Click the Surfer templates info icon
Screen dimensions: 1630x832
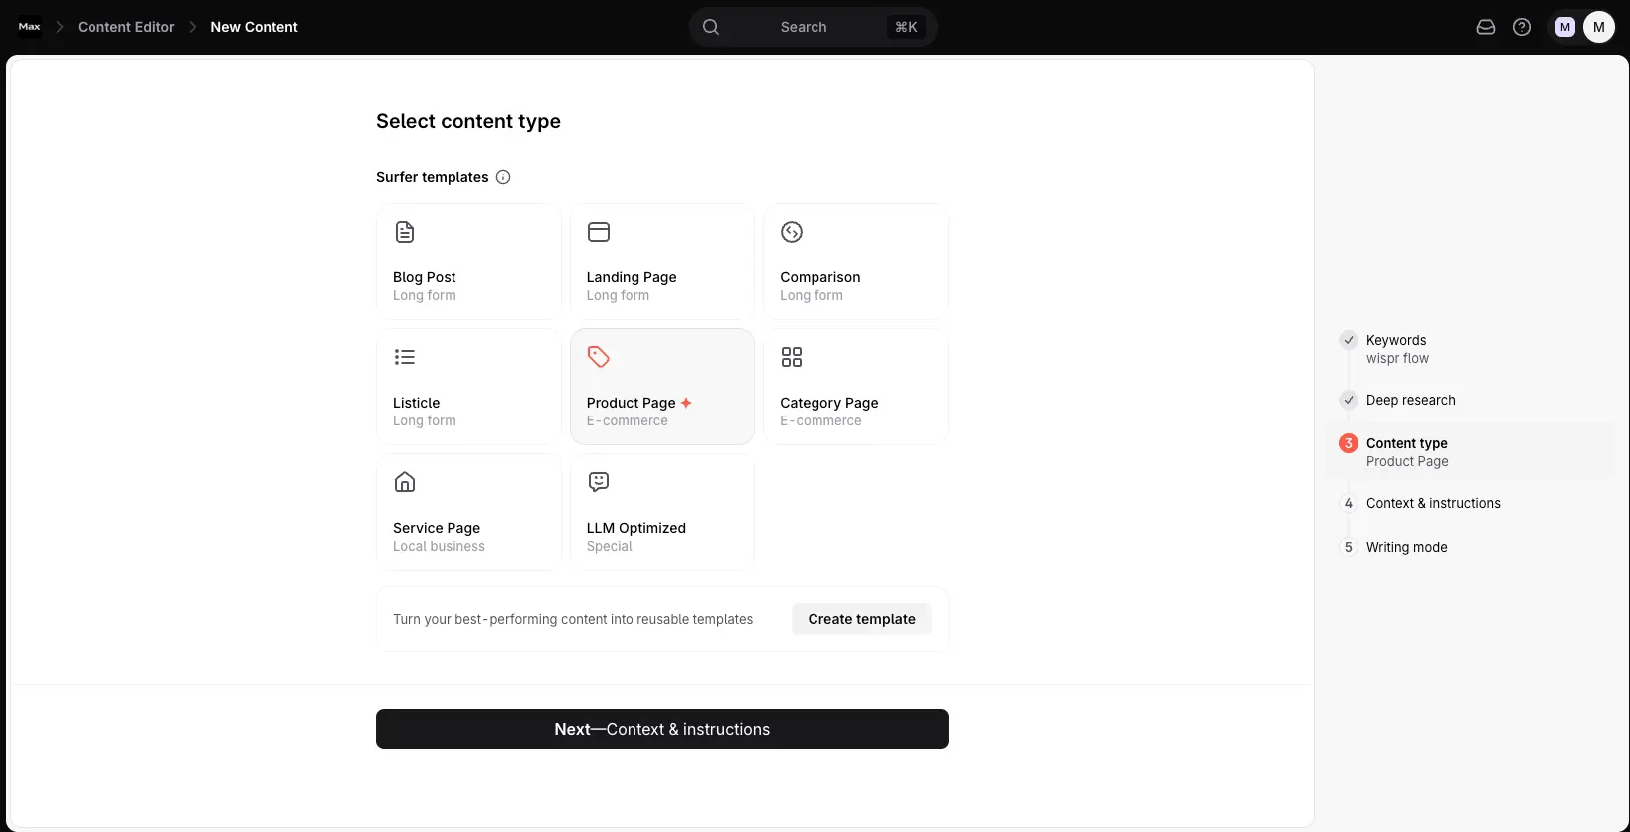click(503, 177)
